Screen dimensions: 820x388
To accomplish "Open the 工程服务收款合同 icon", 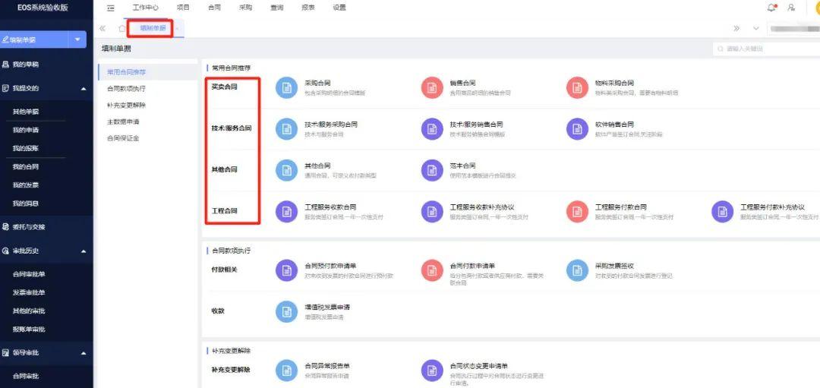I will coord(286,212).
